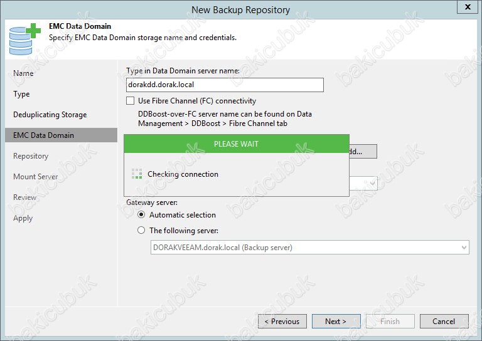Open the credentials dropdown behind the dialog

click(x=363, y=183)
